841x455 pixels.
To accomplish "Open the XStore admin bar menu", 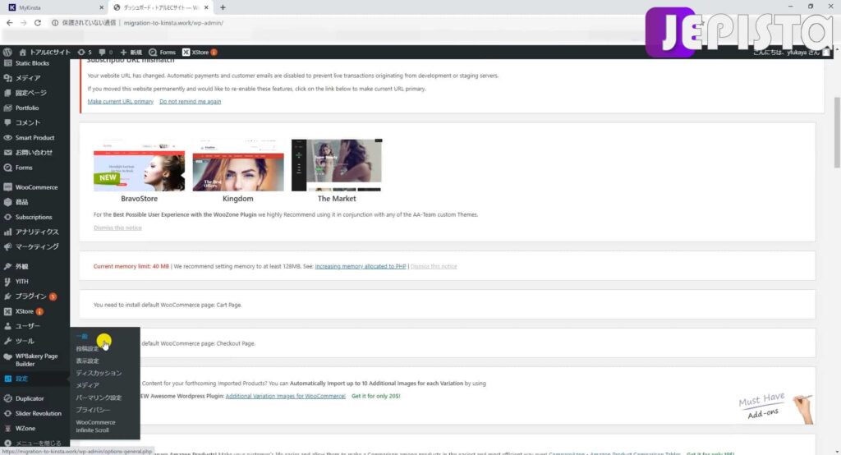I will click(x=200, y=52).
